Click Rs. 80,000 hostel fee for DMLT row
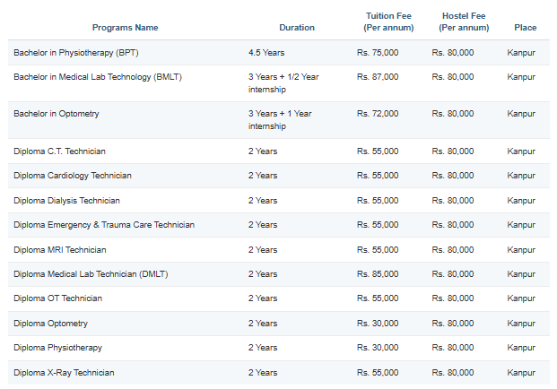Screen dimensions: 557x389 (453, 274)
